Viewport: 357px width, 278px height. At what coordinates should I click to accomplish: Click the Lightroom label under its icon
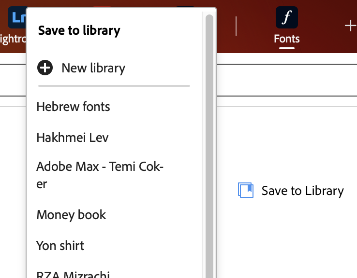point(13,39)
